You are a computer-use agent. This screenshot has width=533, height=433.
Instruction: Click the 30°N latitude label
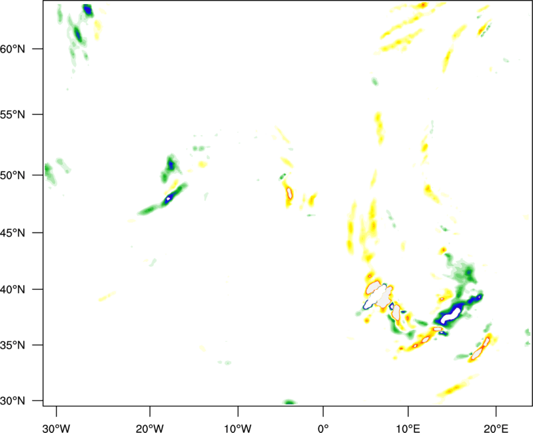pyautogui.click(x=13, y=401)
